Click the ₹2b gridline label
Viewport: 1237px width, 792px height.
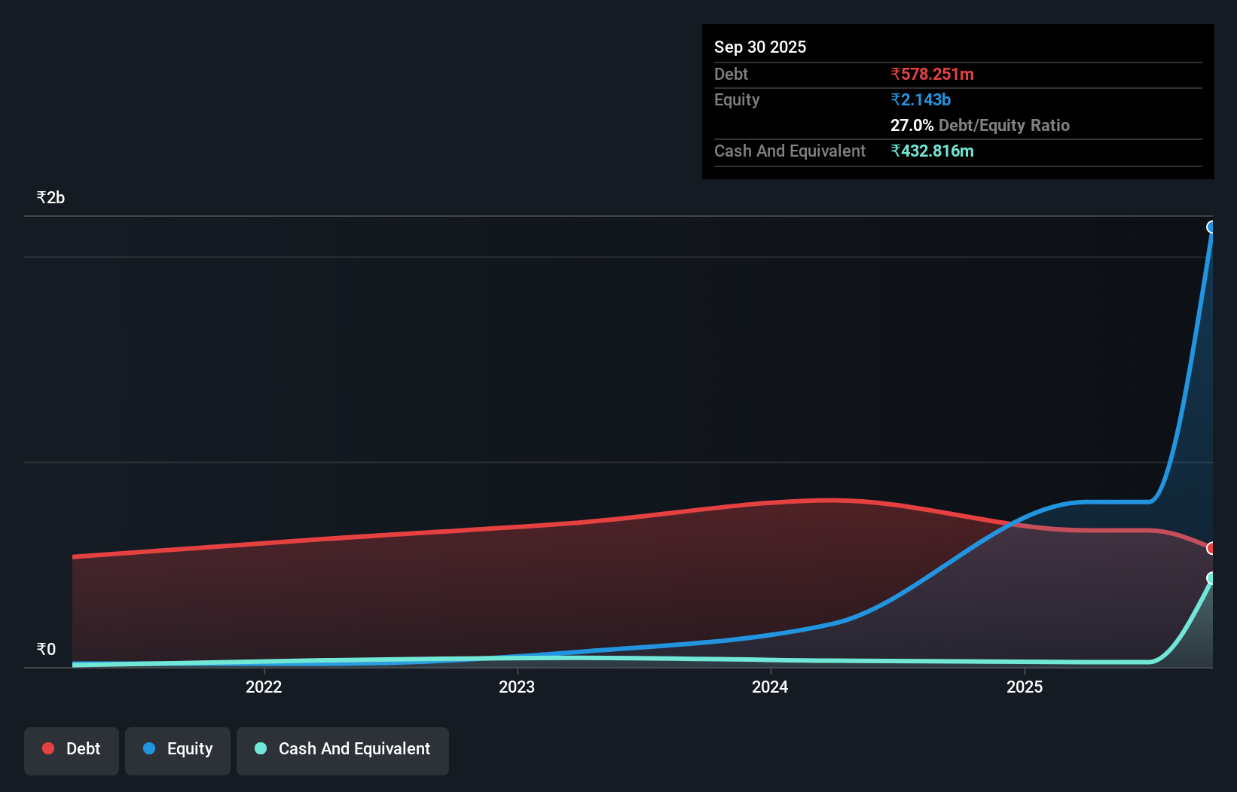point(50,196)
